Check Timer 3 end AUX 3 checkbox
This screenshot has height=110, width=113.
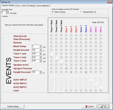coord(101,61)
